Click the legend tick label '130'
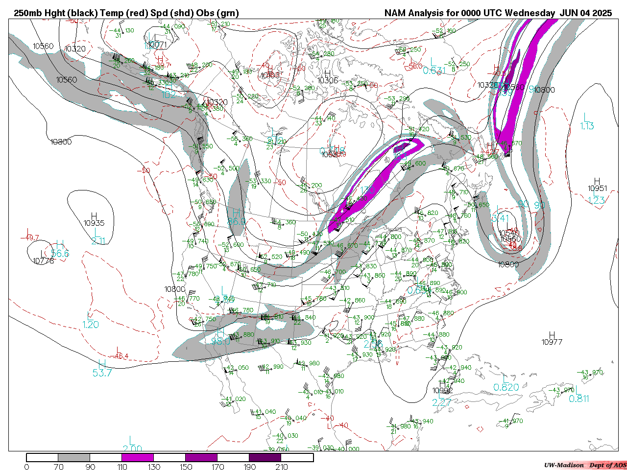627x470 pixels. click(154, 467)
